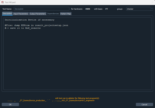The height and width of the screenshot is (108, 155).
Task: Click the FT_DummyDevice_production program name
Action: 32,101
